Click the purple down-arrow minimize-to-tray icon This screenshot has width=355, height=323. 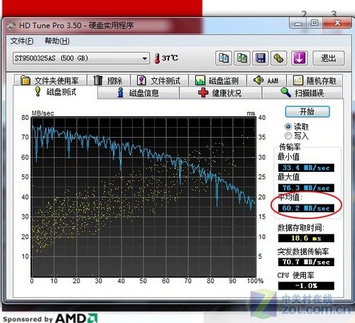click(x=300, y=58)
